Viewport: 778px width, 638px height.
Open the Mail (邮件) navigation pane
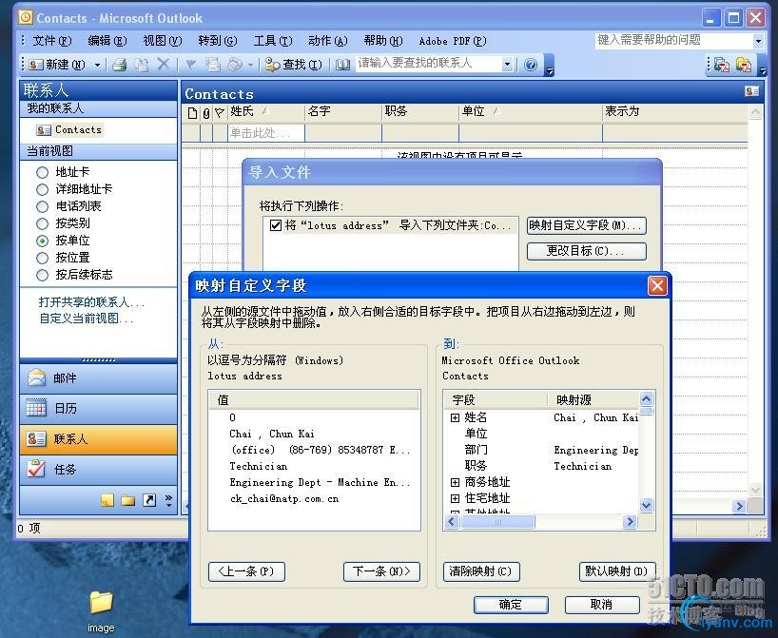click(98, 378)
